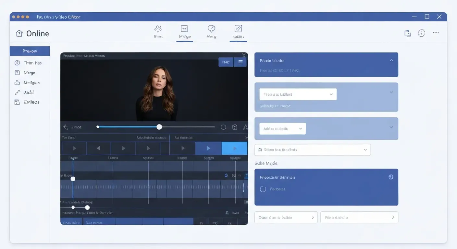457x249 pixels.
Task: Select the Merge entry in the left sidebar
Action: pyautogui.click(x=30, y=73)
